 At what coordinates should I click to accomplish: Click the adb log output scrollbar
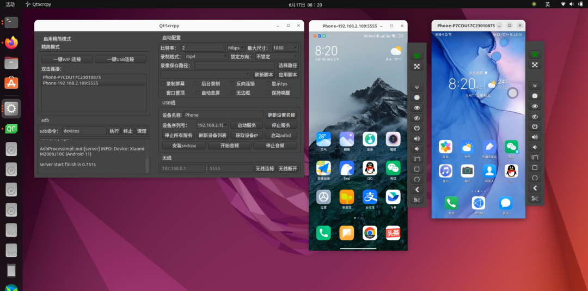tap(147, 165)
